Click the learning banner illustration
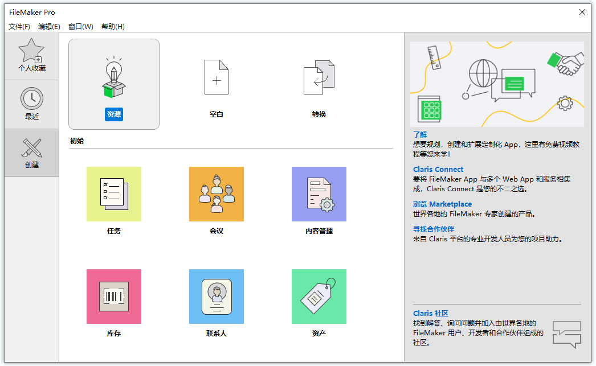The width and height of the screenshot is (596, 366). click(x=497, y=84)
